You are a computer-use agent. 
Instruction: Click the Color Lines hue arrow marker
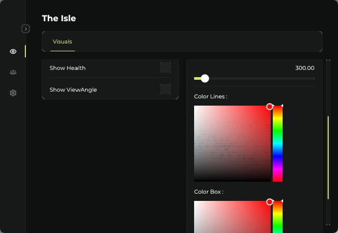click(x=282, y=106)
